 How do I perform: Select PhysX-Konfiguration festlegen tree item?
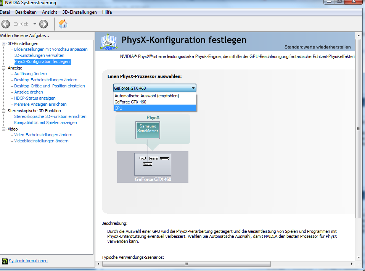42,61
